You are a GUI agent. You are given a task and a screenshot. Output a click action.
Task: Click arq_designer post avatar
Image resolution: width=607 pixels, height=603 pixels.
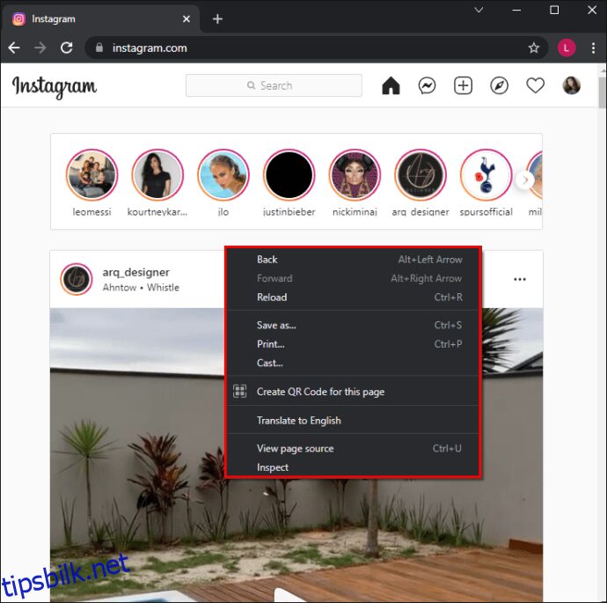click(x=77, y=279)
